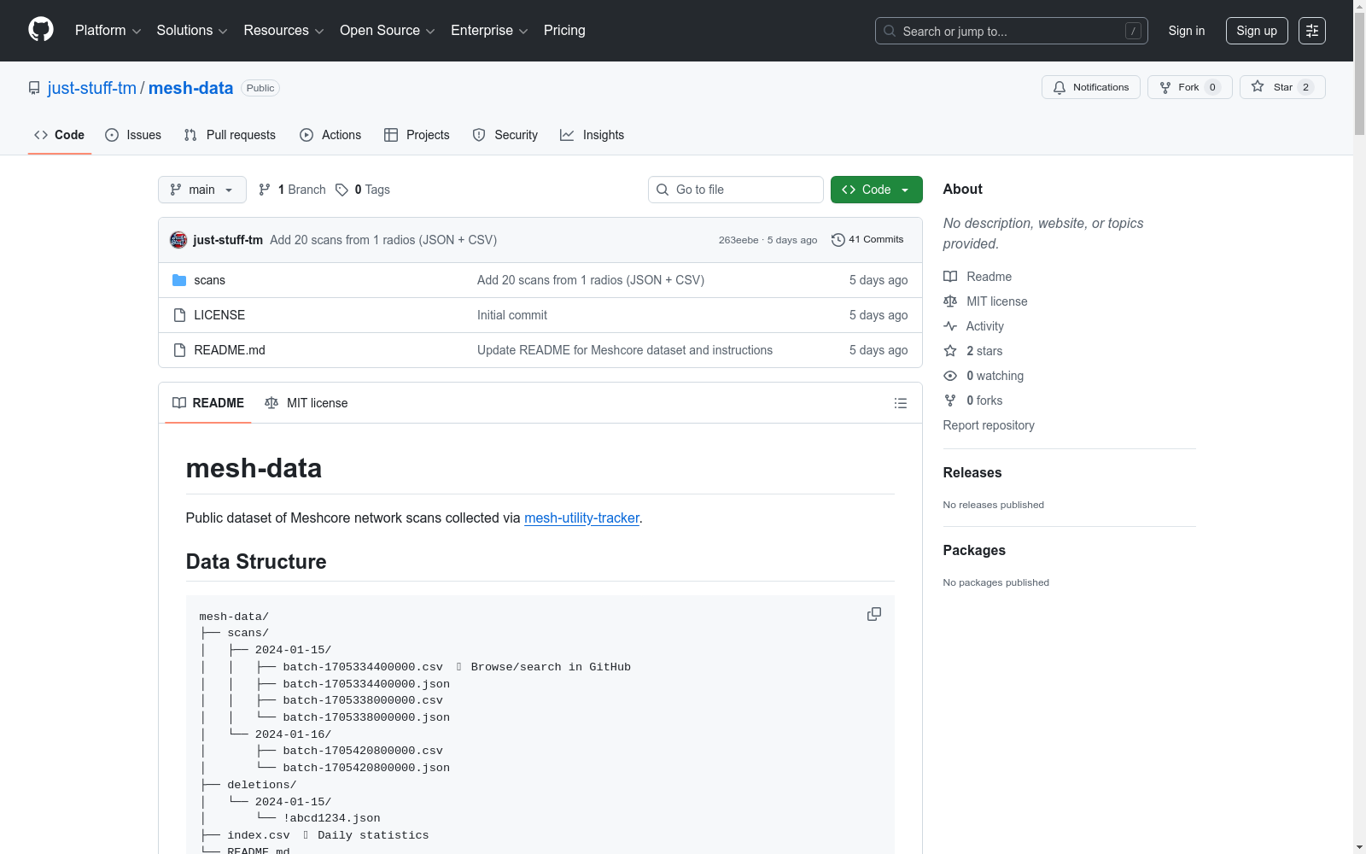Click the search magnifier in the header
This screenshot has height=854, width=1366.
(x=890, y=31)
